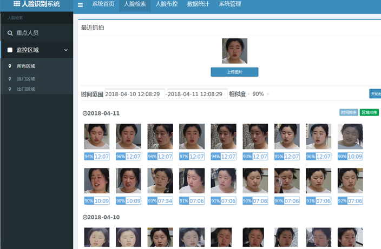This screenshot has width=381, height=249.
Task: Open the first 94% 12:07 capture thumbnail
Action: pyautogui.click(x=97, y=137)
